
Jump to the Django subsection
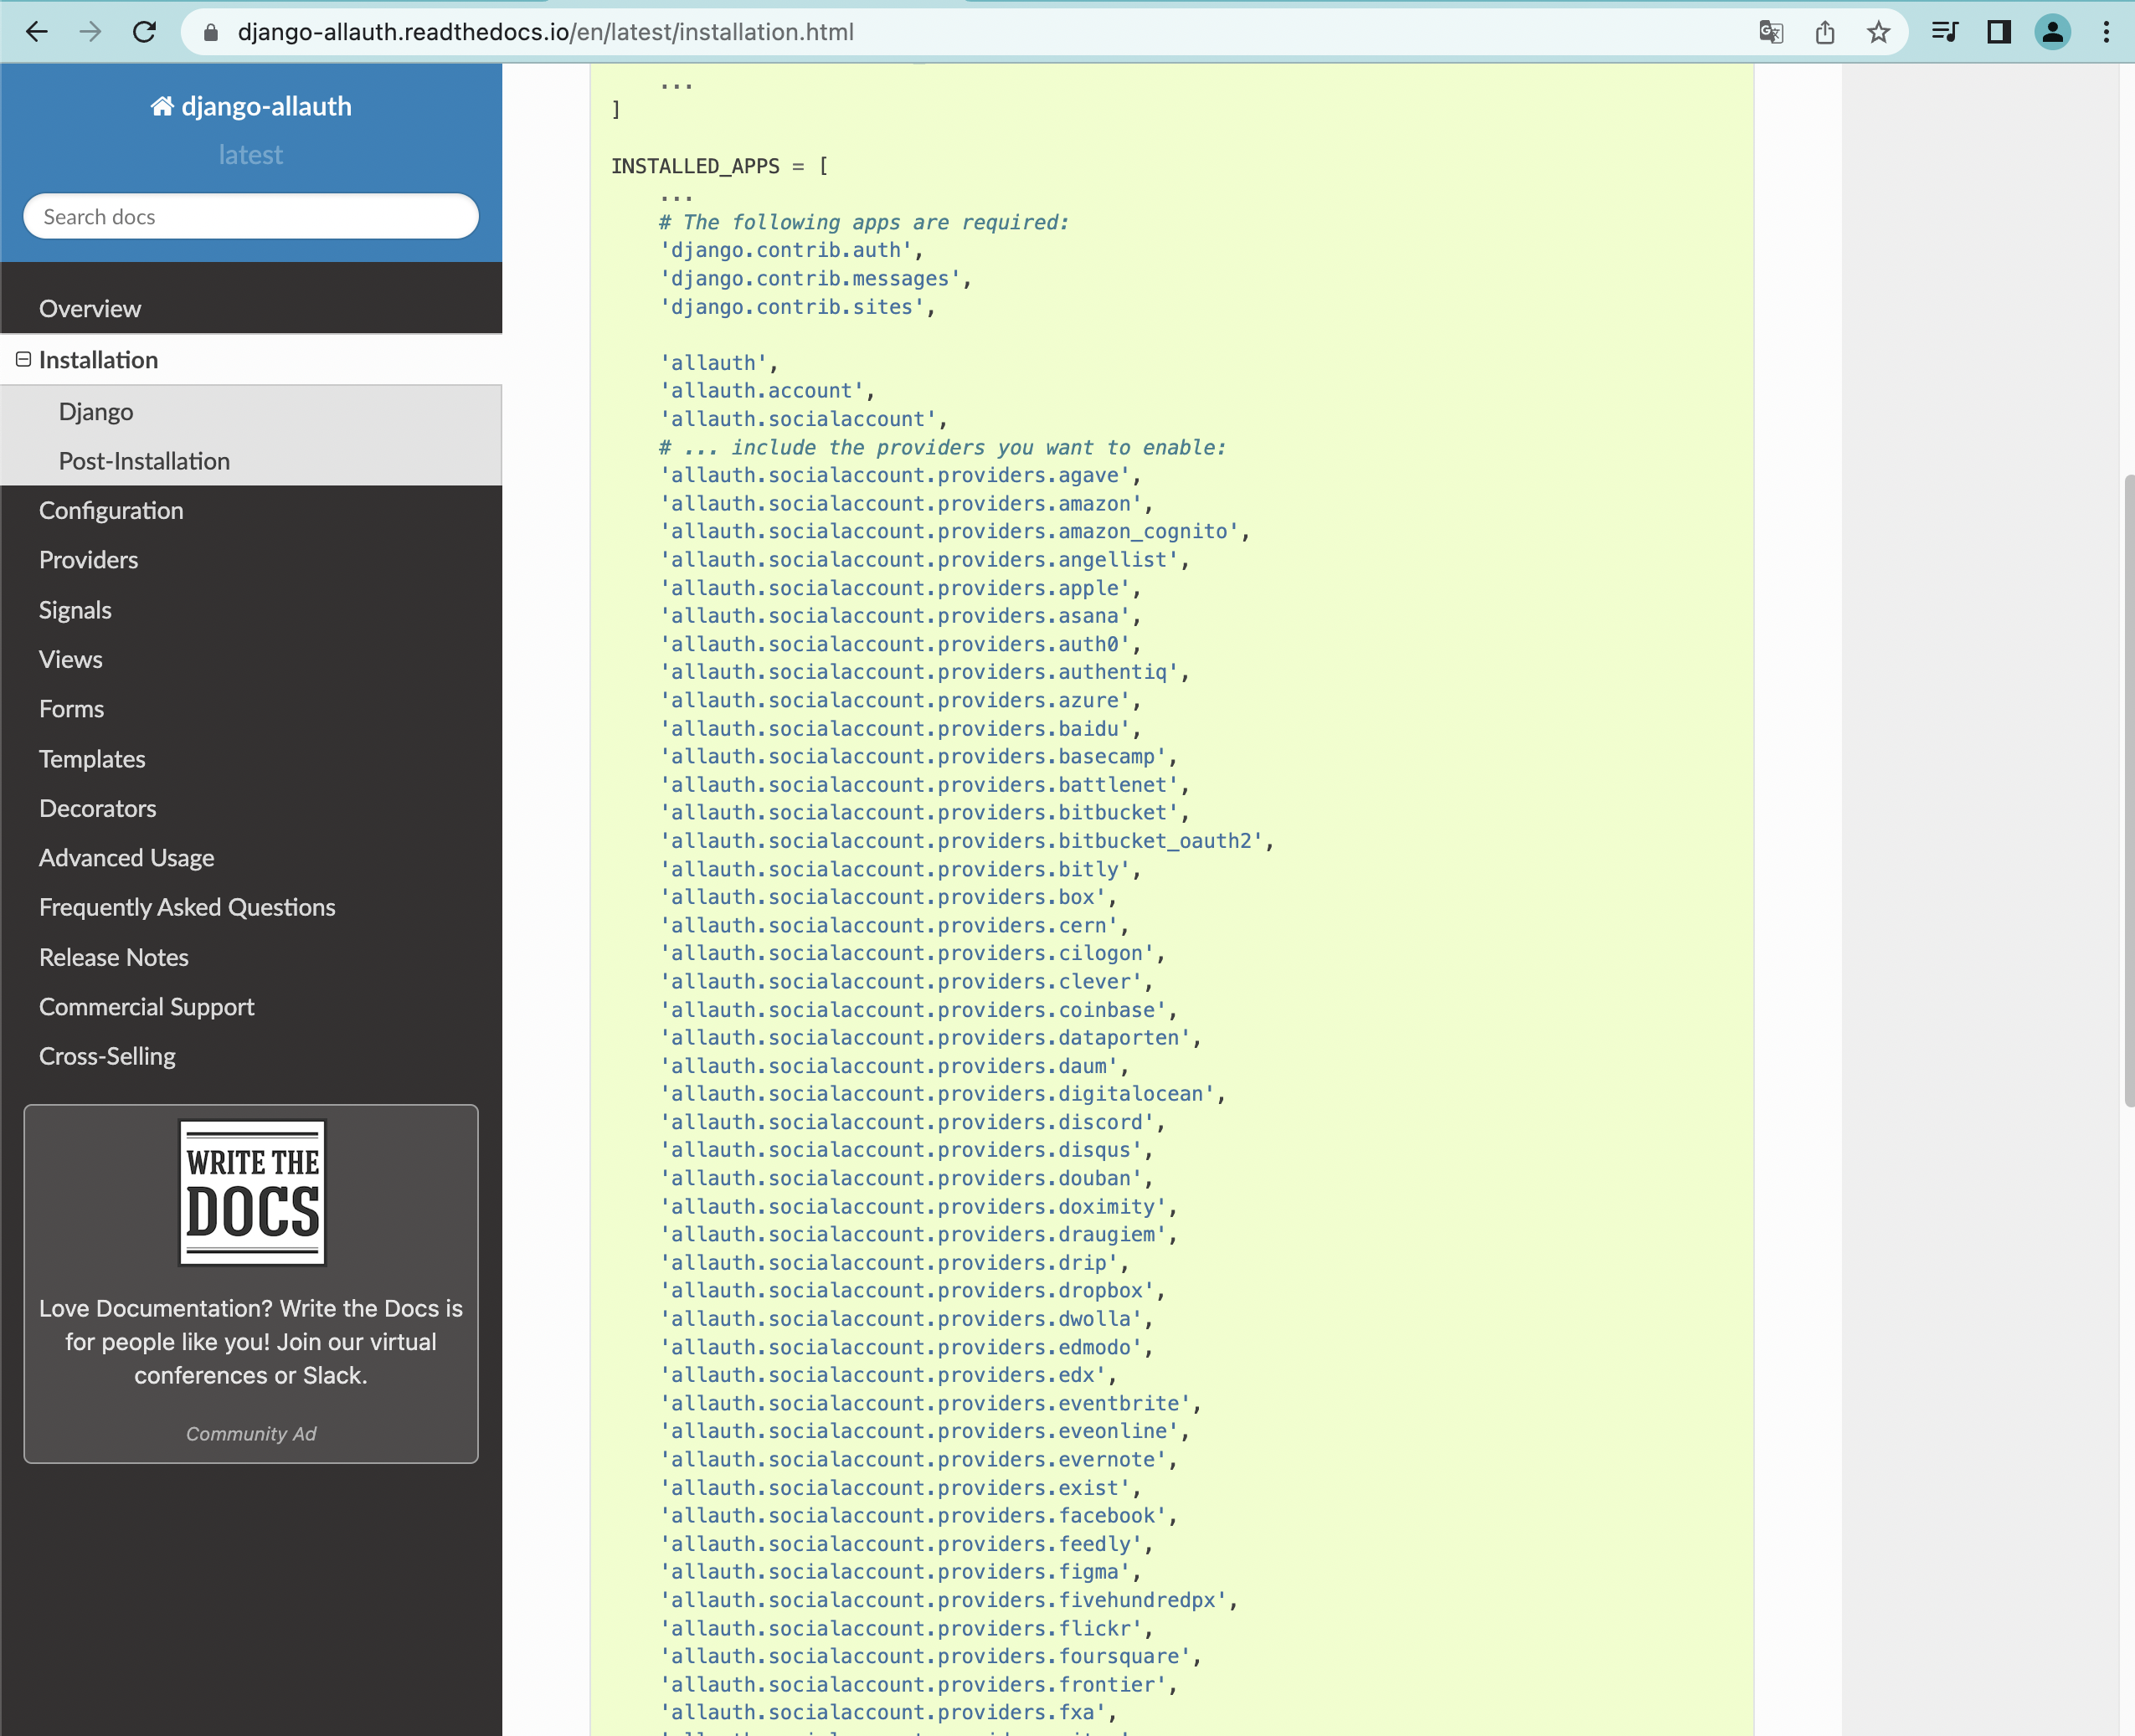(x=251, y=411)
